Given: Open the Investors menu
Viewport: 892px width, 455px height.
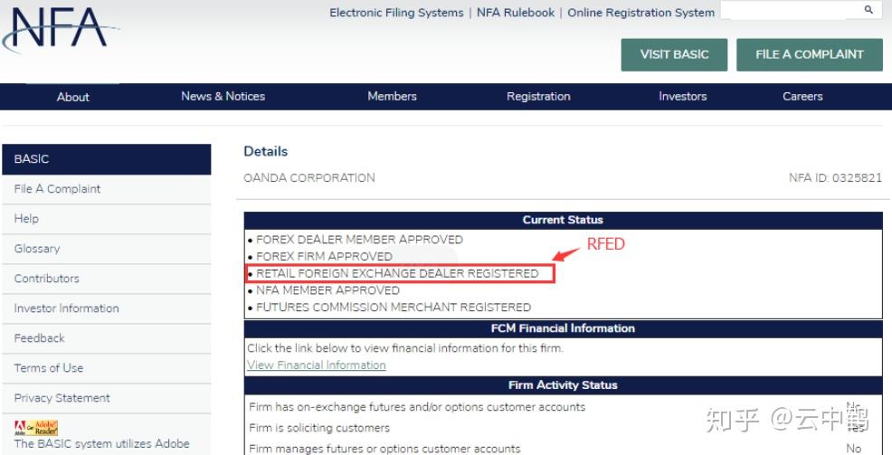Looking at the screenshot, I should (683, 96).
